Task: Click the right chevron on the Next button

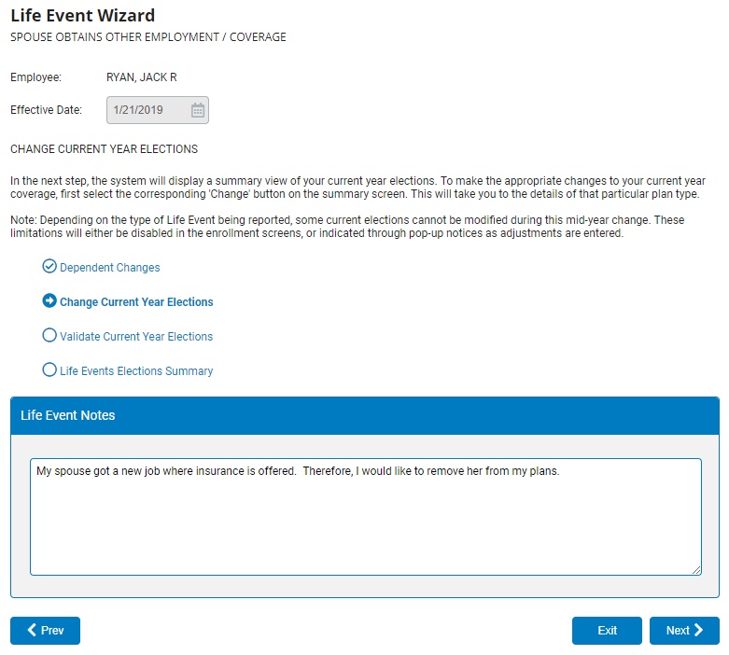Action: [699, 631]
